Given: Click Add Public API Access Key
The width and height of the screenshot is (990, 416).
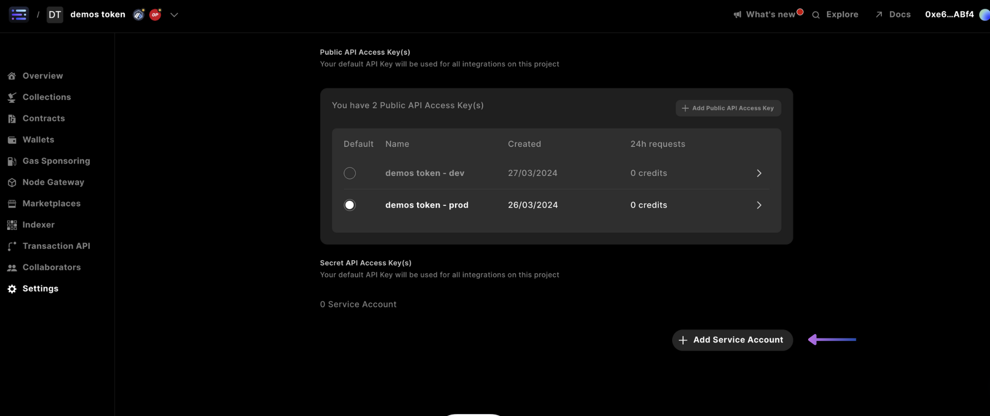Looking at the screenshot, I should pos(728,108).
